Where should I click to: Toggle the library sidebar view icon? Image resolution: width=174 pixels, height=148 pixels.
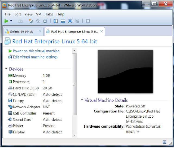55,21
